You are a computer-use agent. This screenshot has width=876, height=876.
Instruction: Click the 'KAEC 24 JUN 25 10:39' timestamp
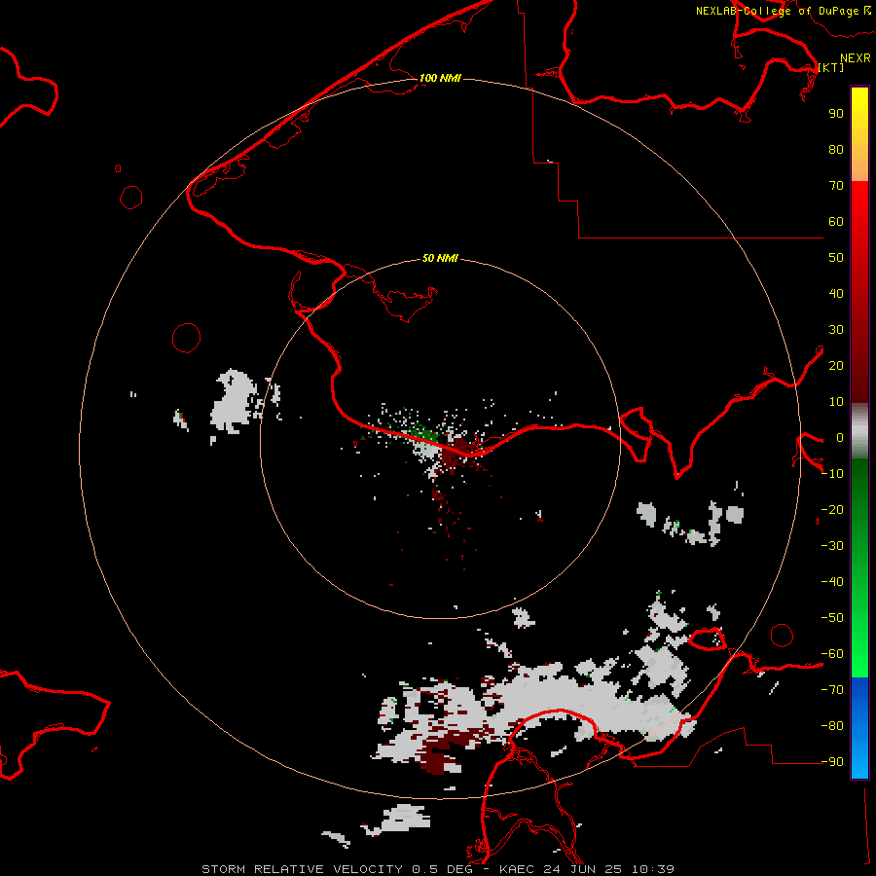click(587, 869)
